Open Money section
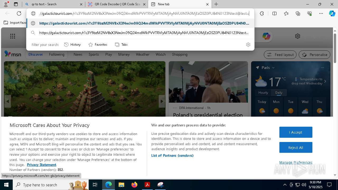Viewport: 338px width, 190px height. point(124,54)
